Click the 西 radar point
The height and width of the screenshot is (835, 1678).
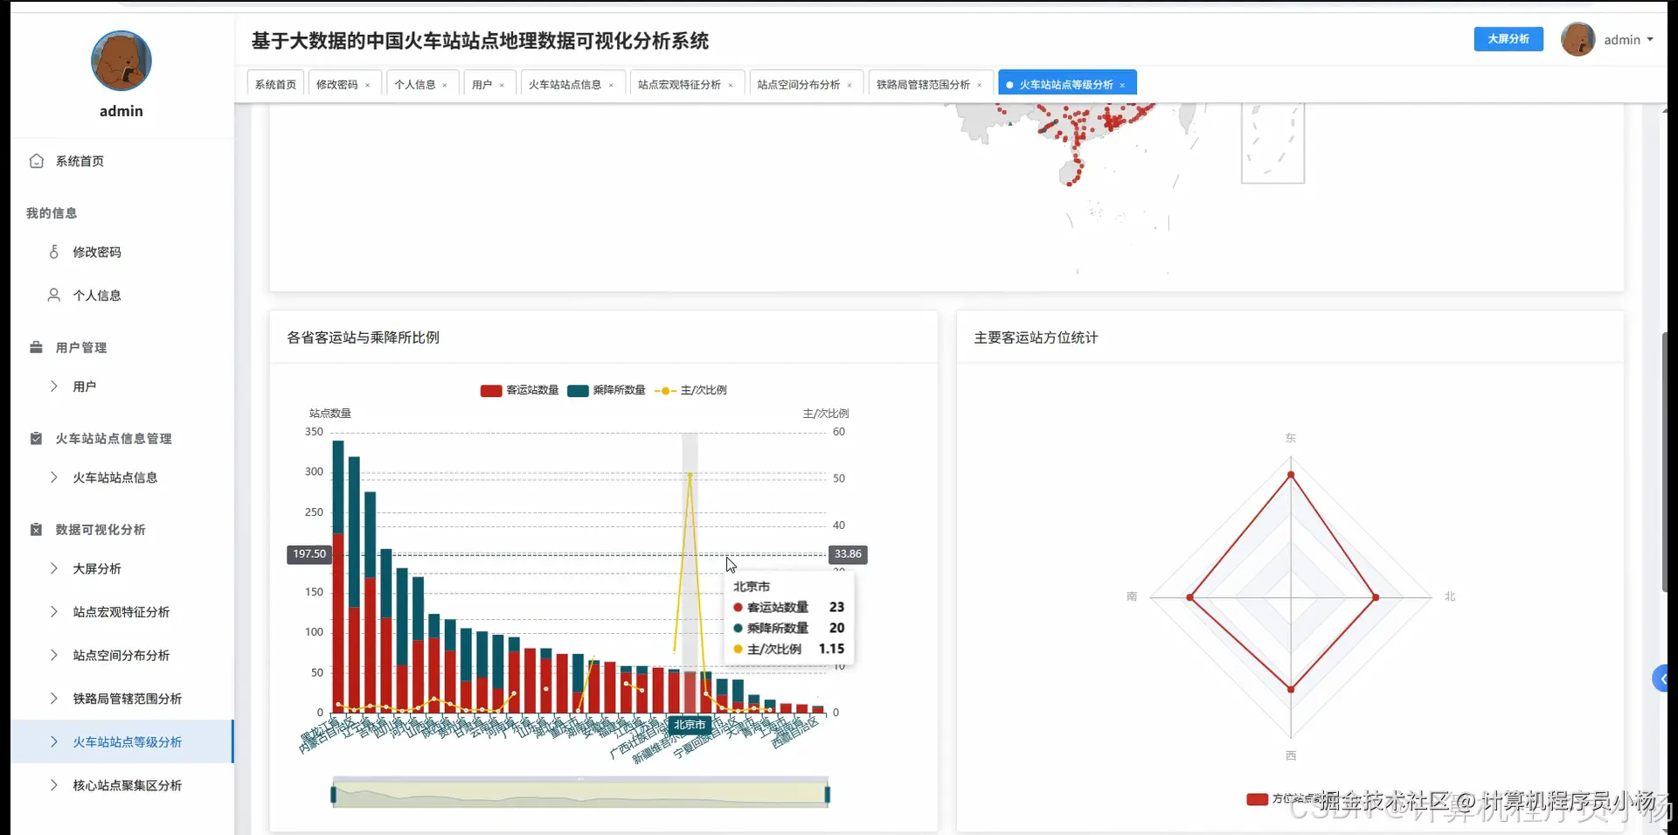(1291, 690)
